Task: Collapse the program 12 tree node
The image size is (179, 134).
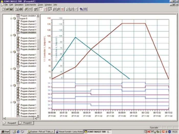Action: point(11,86)
